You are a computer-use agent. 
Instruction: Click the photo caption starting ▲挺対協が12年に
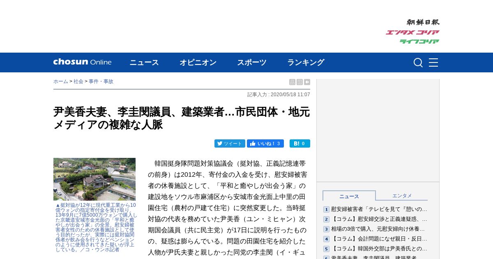pos(96,227)
